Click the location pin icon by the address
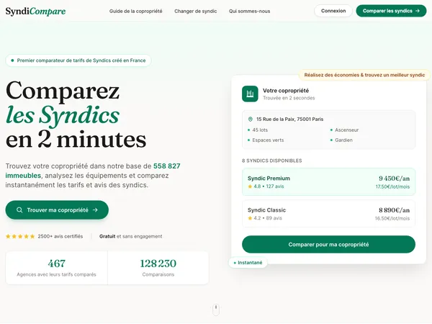432x324 pixels. click(x=250, y=120)
